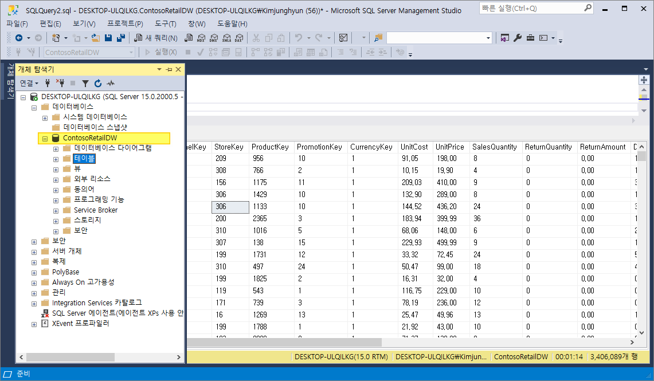The image size is (654, 381).
Task: Open the 프로젝트(P) menu
Action: [x=125, y=23]
